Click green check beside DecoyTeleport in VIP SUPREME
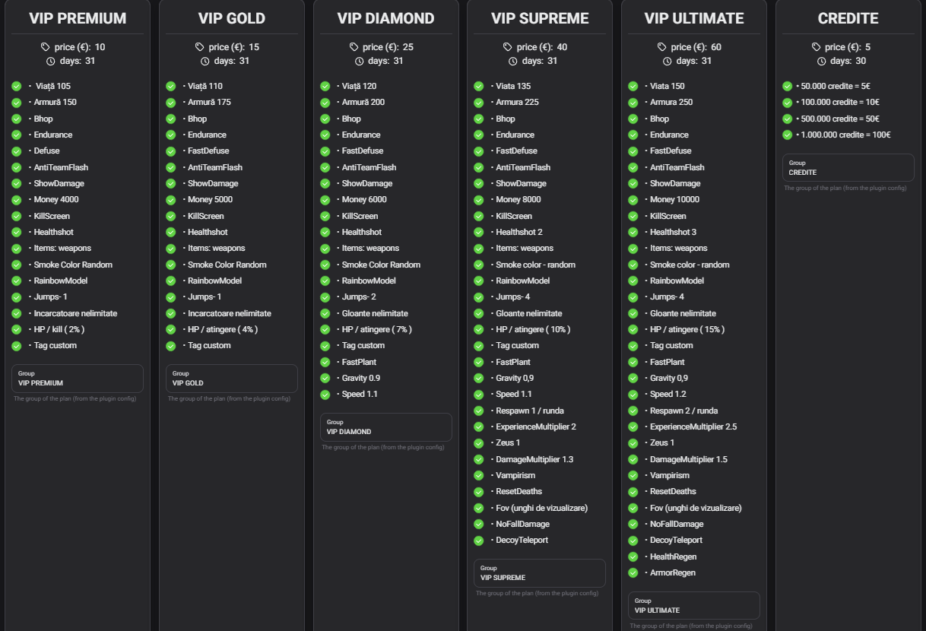926x631 pixels. [x=479, y=541]
